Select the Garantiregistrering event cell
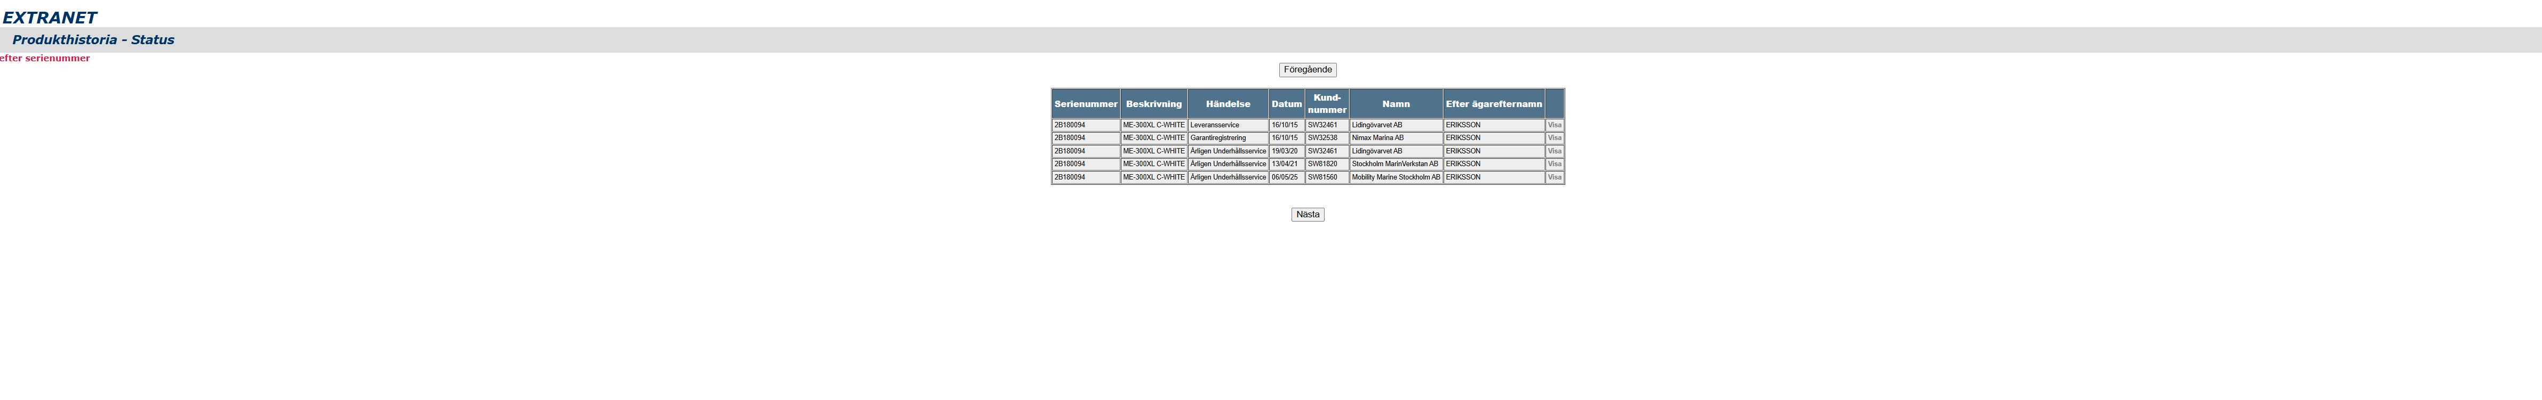The height and width of the screenshot is (400, 2542). [1228, 138]
